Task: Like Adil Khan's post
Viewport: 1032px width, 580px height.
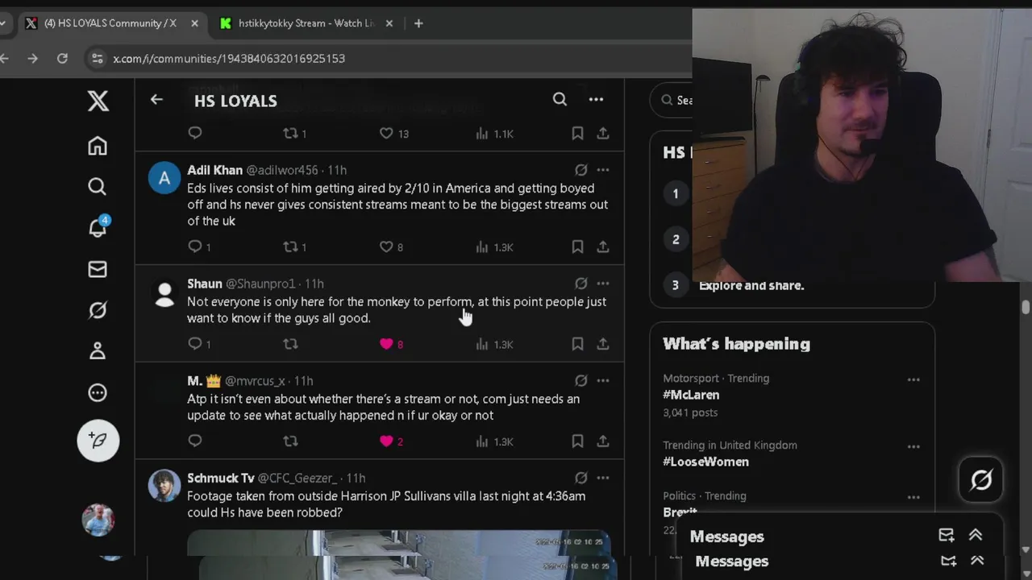Action: (386, 246)
